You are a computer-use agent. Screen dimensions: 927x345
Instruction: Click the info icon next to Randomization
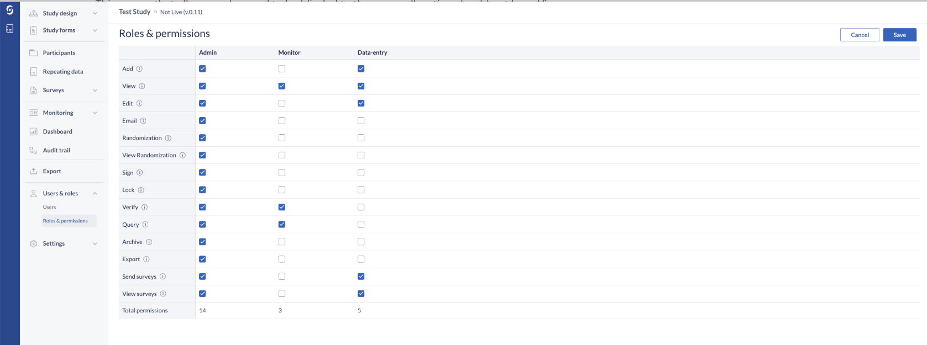click(x=168, y=138)
